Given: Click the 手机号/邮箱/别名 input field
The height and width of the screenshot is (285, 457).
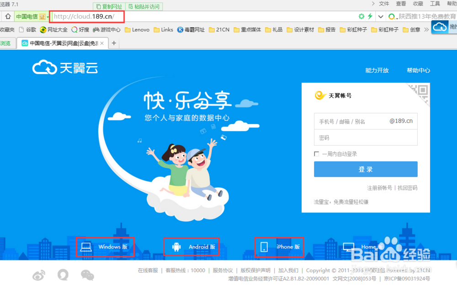Looking at the screenshot, I should (x=366, y=121).
